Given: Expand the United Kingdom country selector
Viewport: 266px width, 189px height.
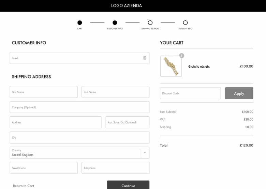Looking at the screenshot, I should pyautogui.click(x=79, y=153).
